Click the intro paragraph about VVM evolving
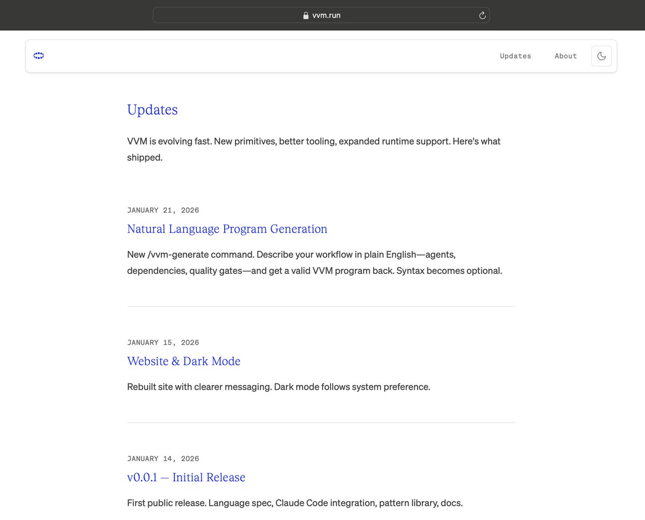Image resolution: width=645 pixels, height=520 pixels. click(x=313, y=149)
